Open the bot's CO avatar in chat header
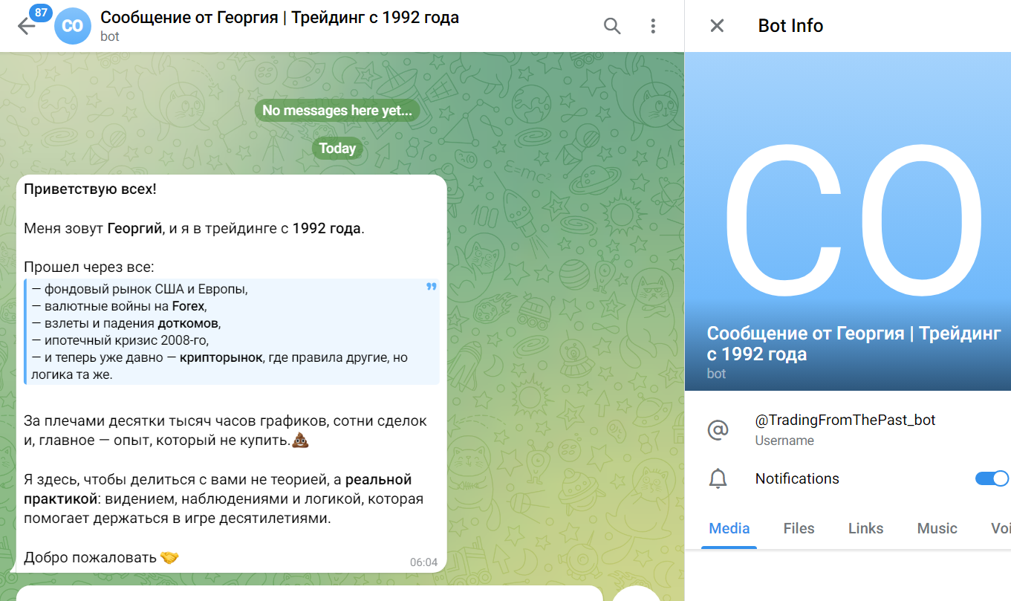 [73, 26]
